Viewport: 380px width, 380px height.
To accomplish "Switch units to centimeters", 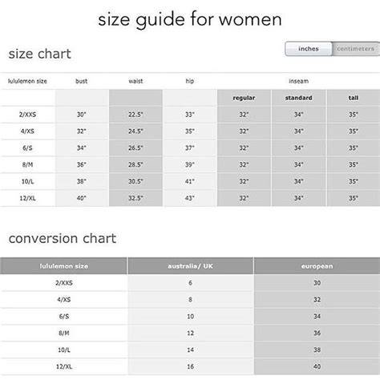I will (x=356, y=49).
